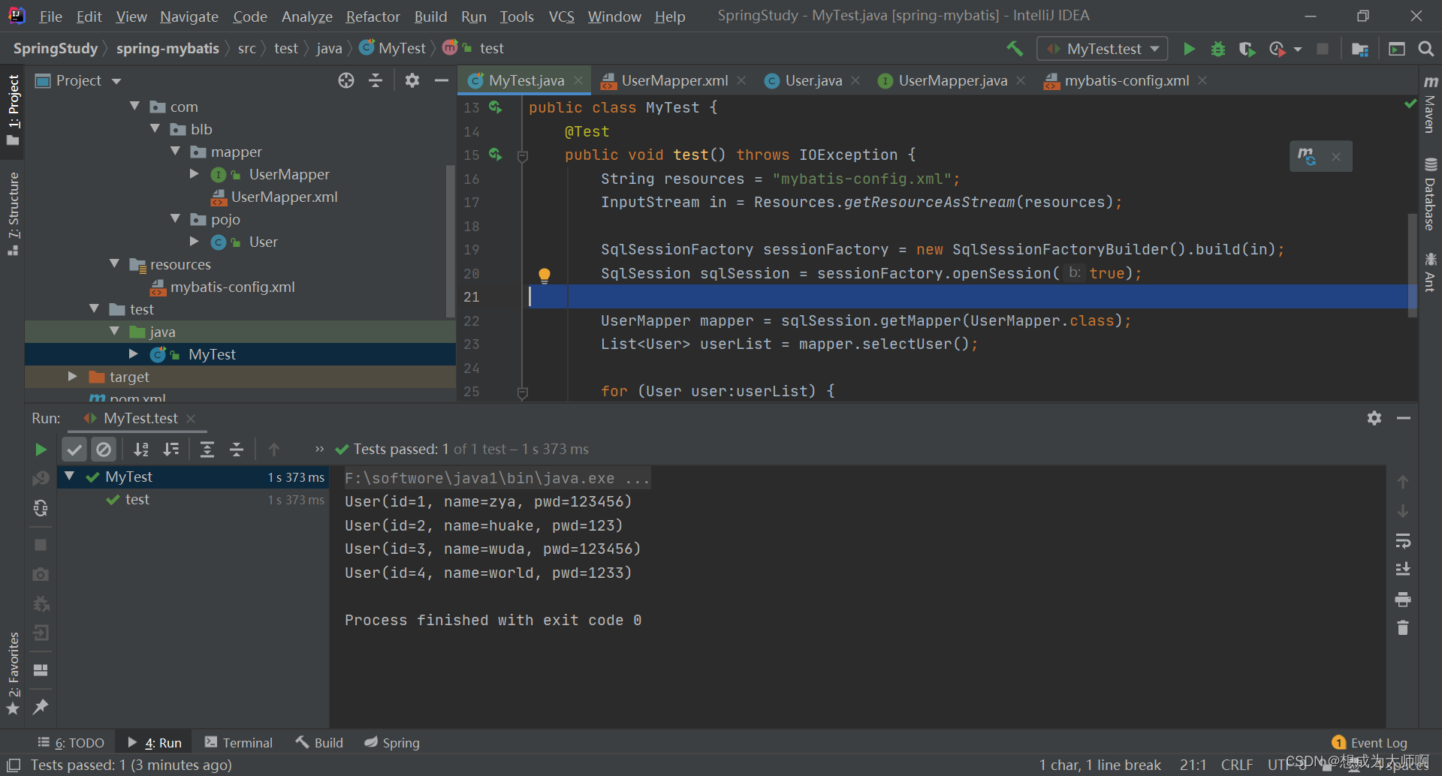
Task: Select mybatis-config.xml in project tree
Action: click(x=232, y=287)
